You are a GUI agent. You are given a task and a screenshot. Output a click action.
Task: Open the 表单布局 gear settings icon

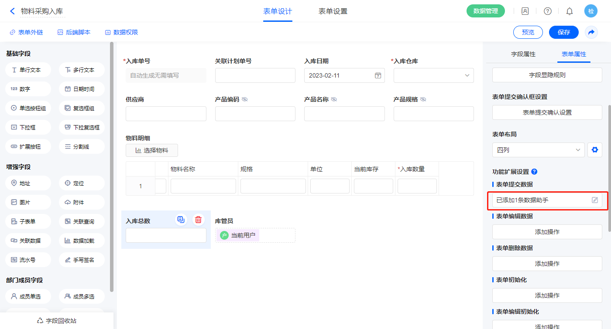pyautogui.click(x=594, y=150)
